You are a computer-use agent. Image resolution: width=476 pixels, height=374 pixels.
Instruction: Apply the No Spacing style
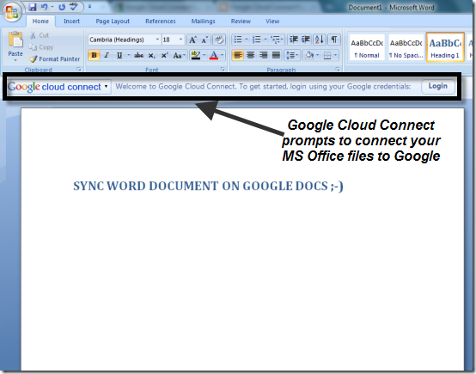point(406,47)
